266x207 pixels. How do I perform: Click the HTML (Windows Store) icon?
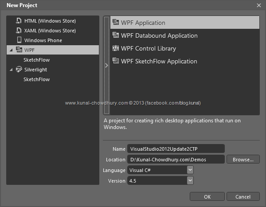(19, 21)
